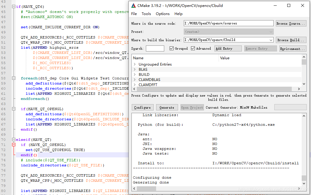Click output log scroll down arrow
Image resolution: width=311 pixels, height=195 pixels.
[304, 184]
